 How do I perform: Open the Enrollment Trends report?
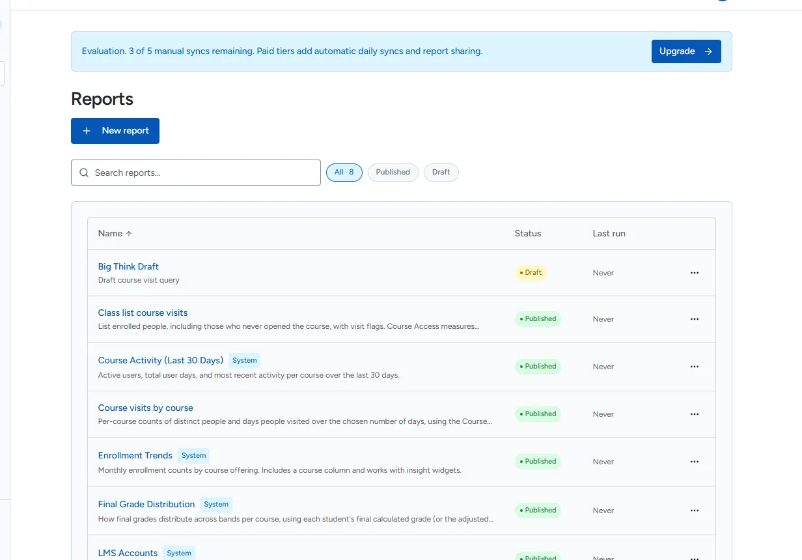(x=135, y=455)
